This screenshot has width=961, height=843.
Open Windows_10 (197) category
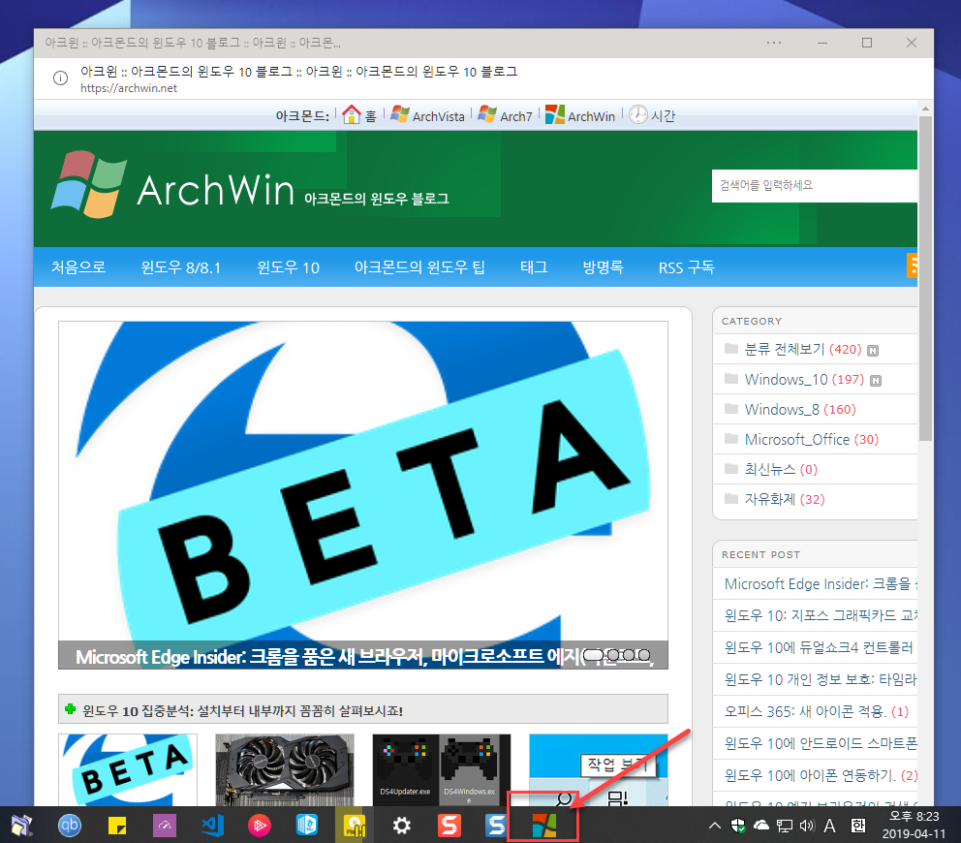803,380
